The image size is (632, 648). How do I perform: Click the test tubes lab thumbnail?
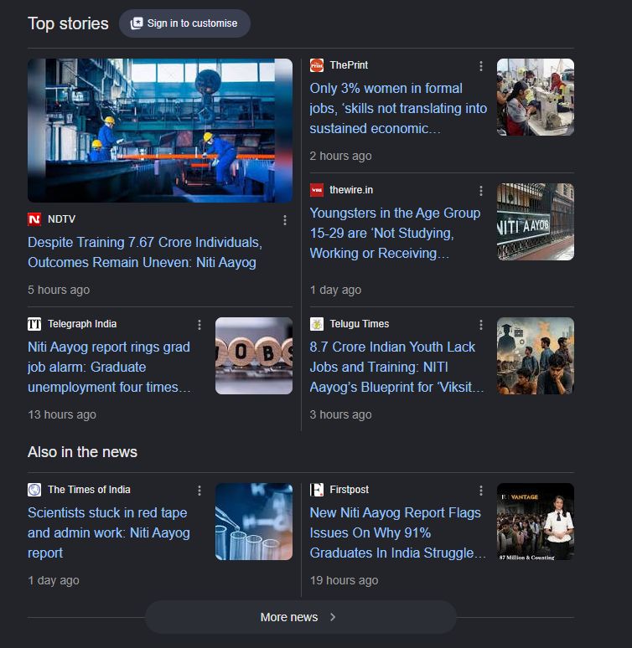[x=254, y=522]
